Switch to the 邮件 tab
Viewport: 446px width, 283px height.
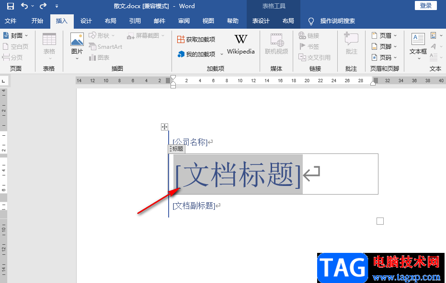(159, 21)
